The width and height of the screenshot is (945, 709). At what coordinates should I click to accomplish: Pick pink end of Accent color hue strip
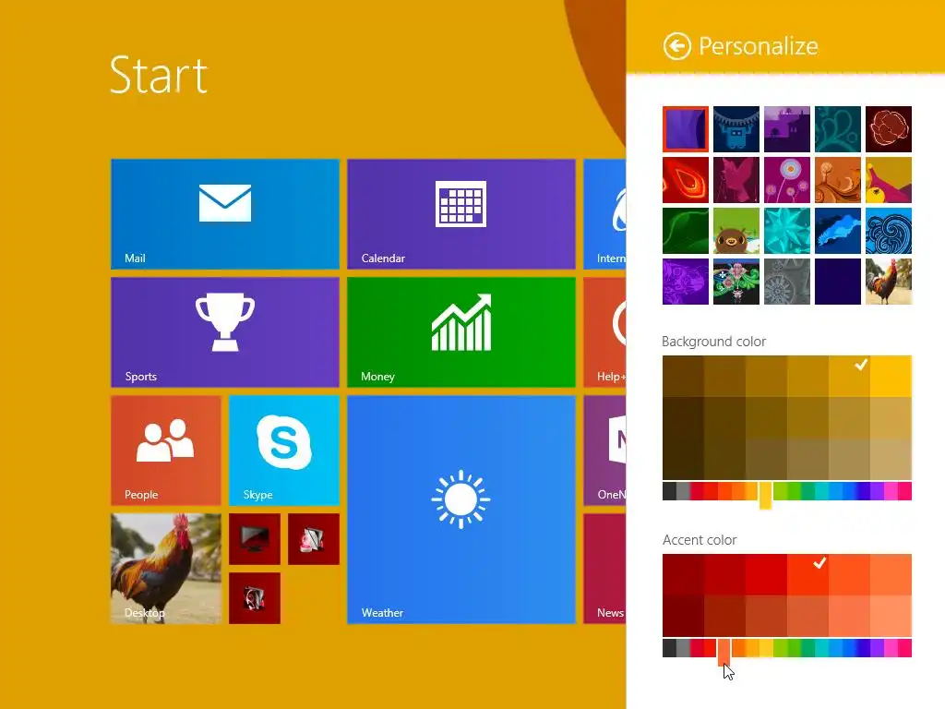pyautogui.click(x=904, y=648)
